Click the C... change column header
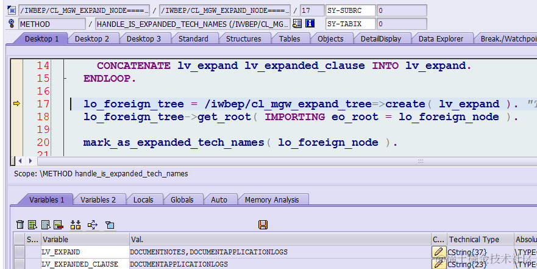The width and height of the screenshot is (537, 269). tap(439, 239)
